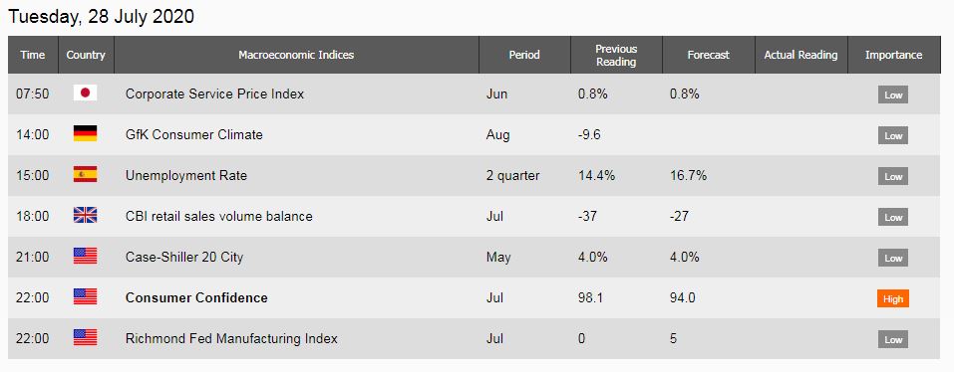Click US flag beside Richmond Fed Manufacturing Index
Image resolution: width=954 pixels, height=372 pixels.
(85, 337)
